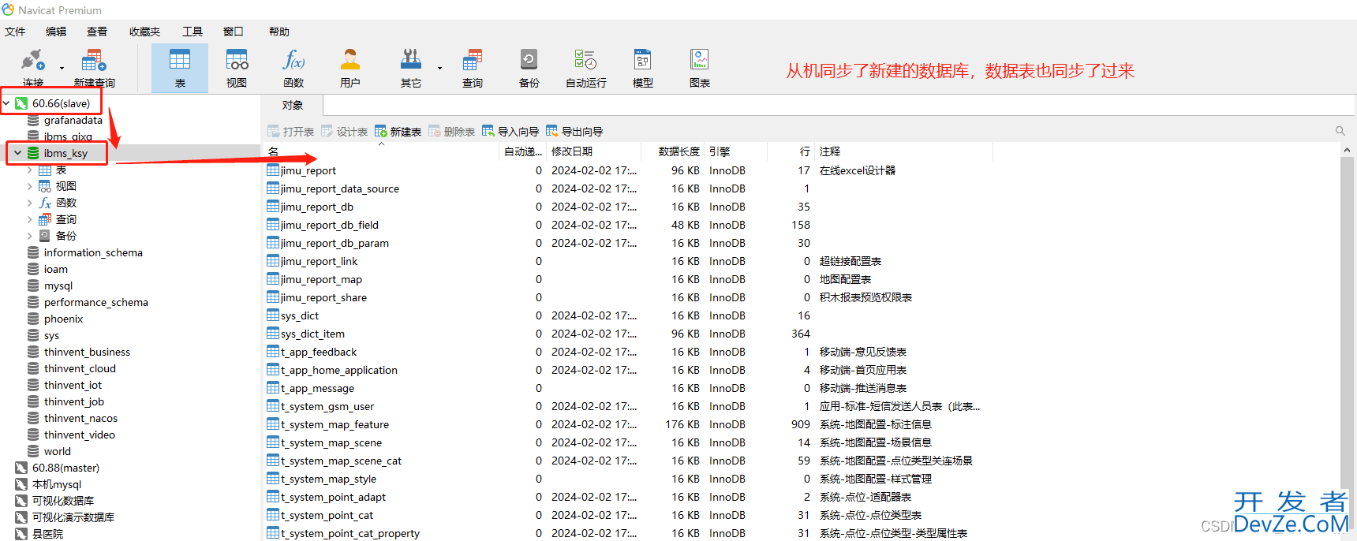The width and height of the screenshot is (1357, 541).
Task: Expand the 查询 node under ibms_ksy
Action: [30, 219]
